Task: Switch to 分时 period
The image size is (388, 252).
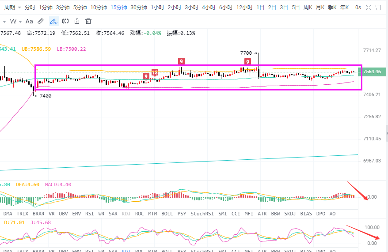Action: [x=30, y=8]
